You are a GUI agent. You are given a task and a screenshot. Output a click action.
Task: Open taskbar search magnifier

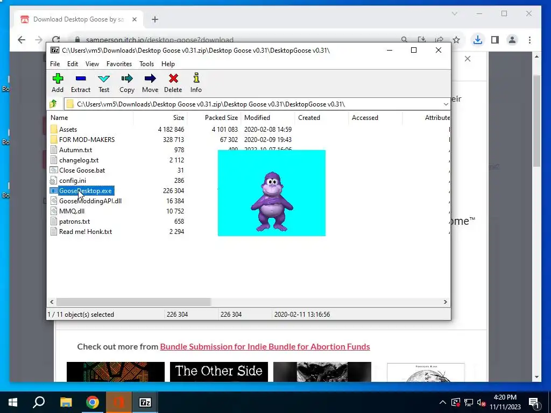39,402
